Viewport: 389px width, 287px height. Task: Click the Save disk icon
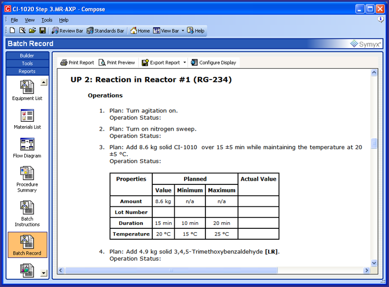click(x=42, y=31)
